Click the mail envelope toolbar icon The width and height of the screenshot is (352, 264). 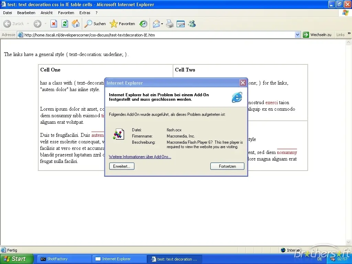(x=156, y=24)
